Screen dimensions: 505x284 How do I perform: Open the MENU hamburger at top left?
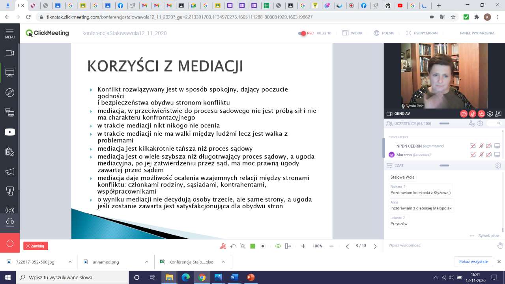pyautogui.click(x=9, y=34)
